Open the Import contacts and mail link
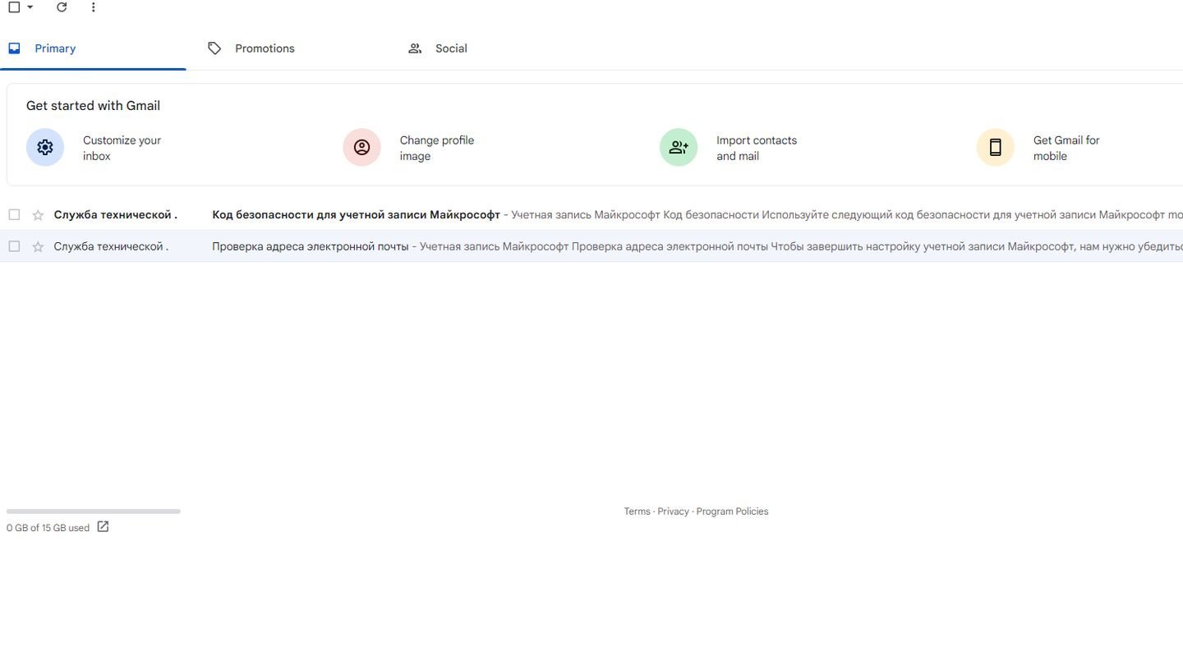Viewport: 1183px width, 665px height. (757, 148)
